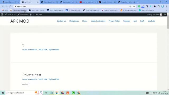Show hidden system tray icons
169x95 pixels.
tap(151, 93)
